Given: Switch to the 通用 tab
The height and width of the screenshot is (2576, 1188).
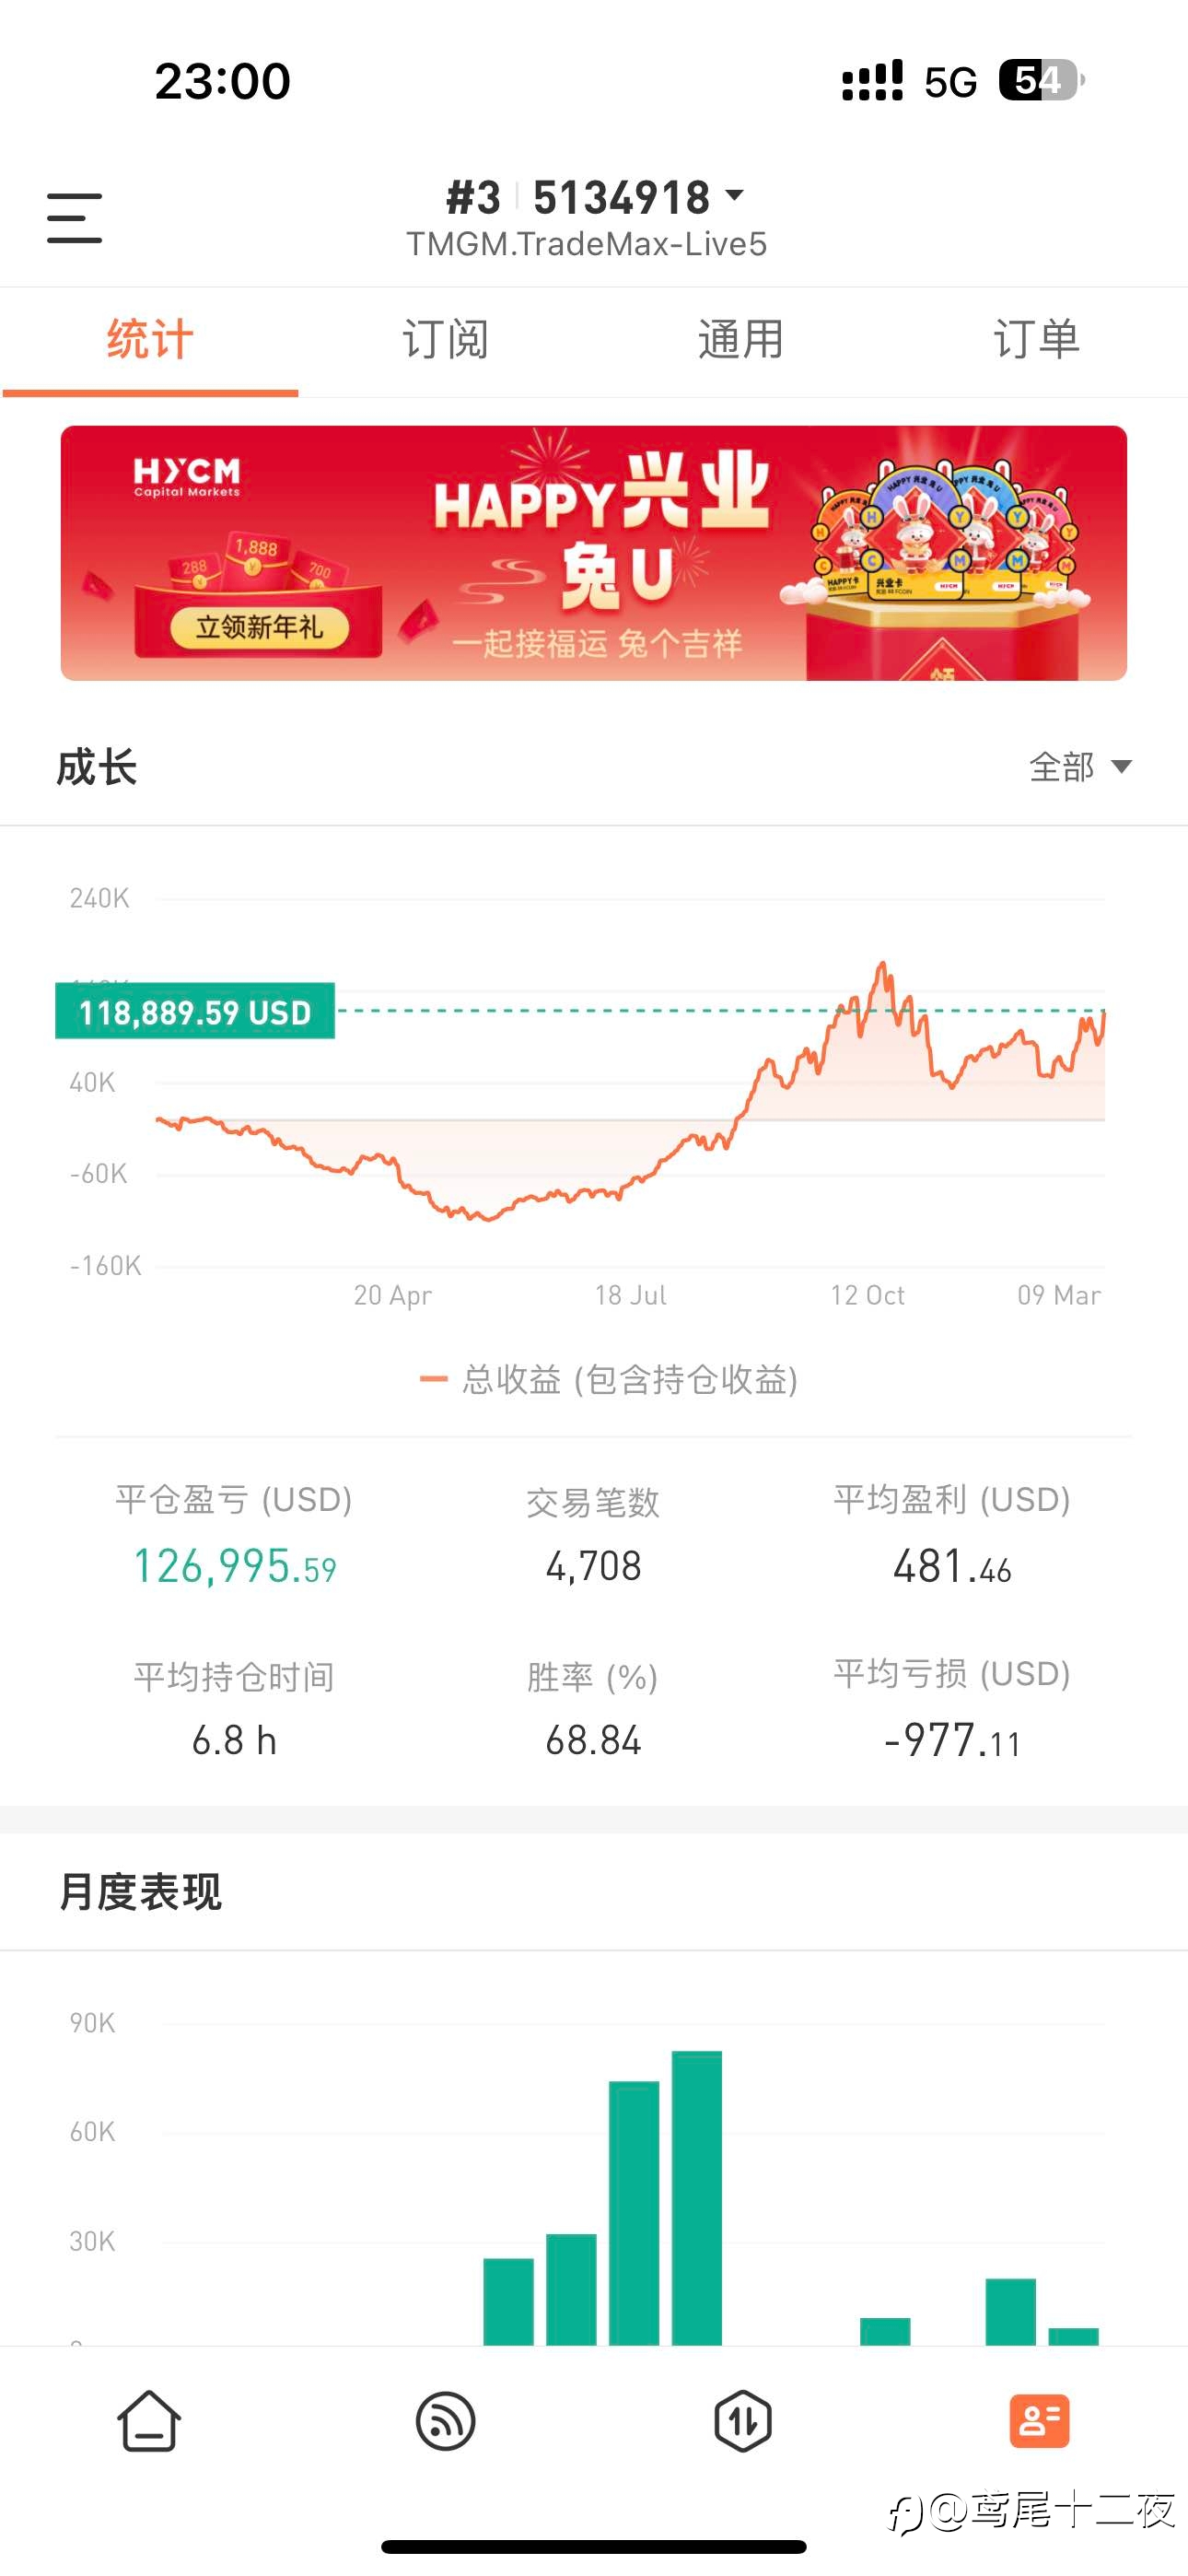Looking at the screenshot, I should click(x=741, y=340).
